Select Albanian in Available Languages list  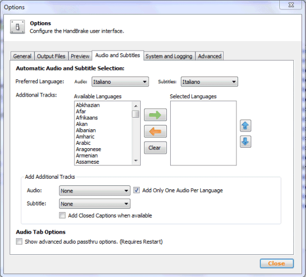pos(86,130)
